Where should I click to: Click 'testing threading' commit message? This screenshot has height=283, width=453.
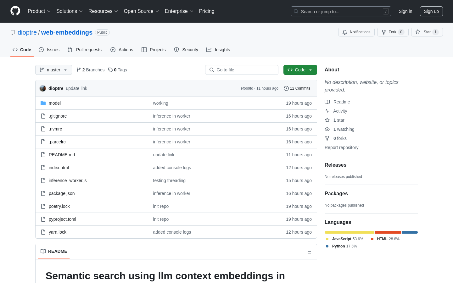pyautogui.click(x=169, y=180)
